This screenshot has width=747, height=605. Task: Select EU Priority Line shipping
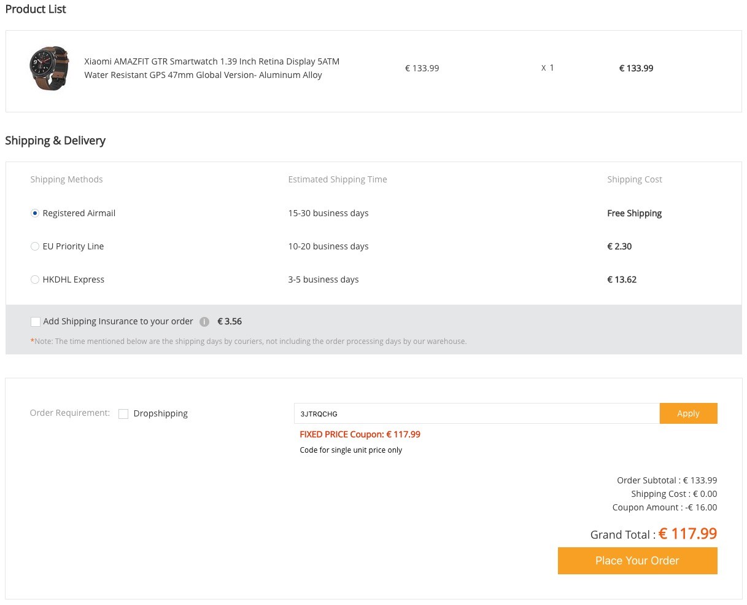(35, 246)
